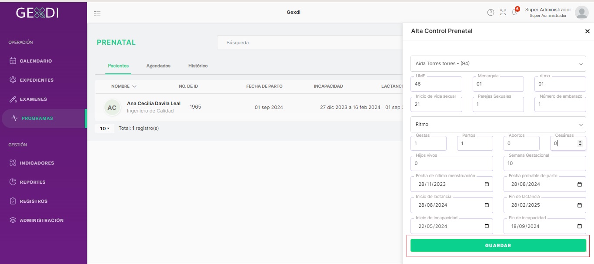Select the Programas pulse icon

point(15,118)
